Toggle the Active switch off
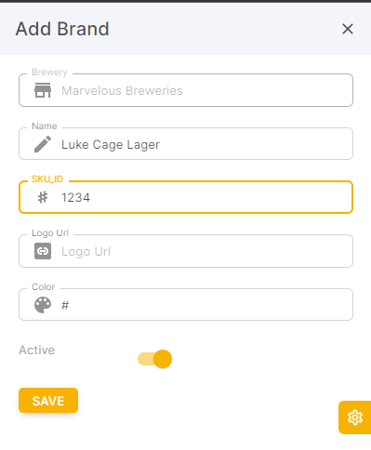The width and height of the screenshot is (371, 450). tap(155, 359)
